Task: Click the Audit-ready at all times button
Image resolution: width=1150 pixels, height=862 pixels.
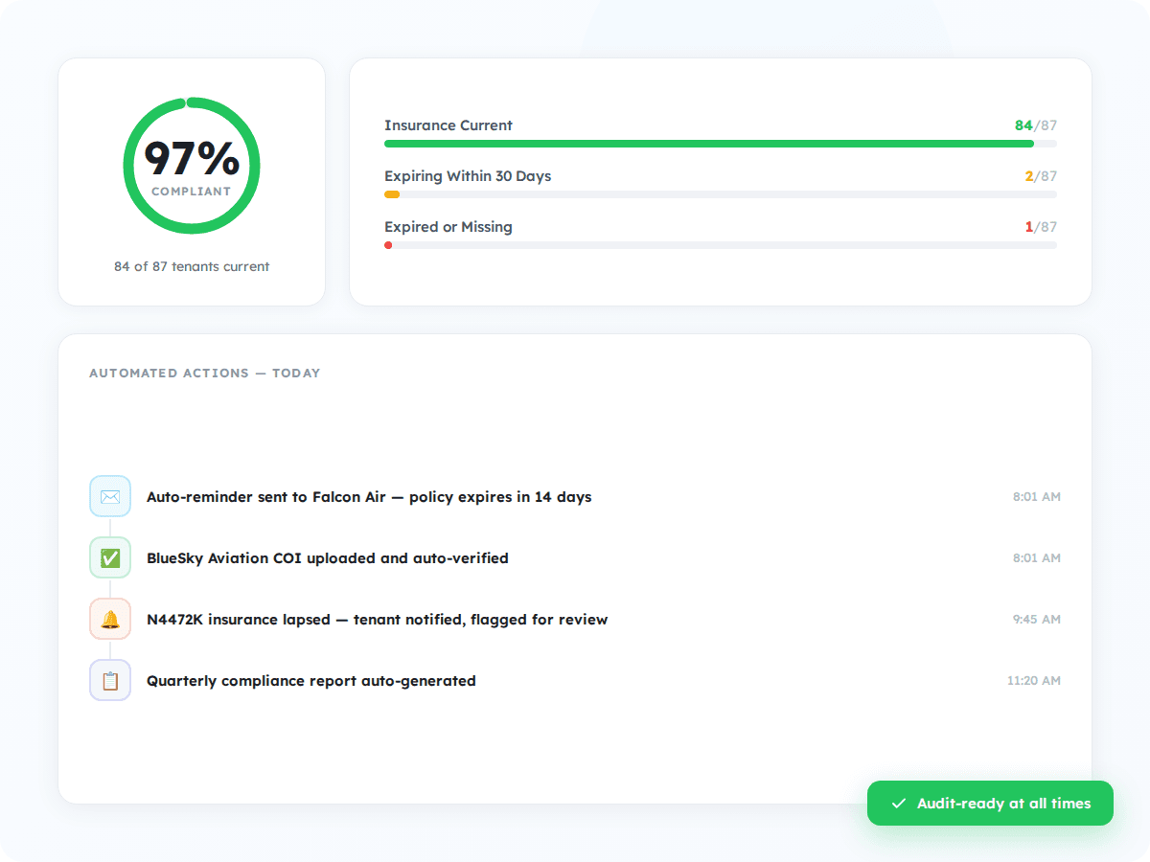Action: point(990,803)
